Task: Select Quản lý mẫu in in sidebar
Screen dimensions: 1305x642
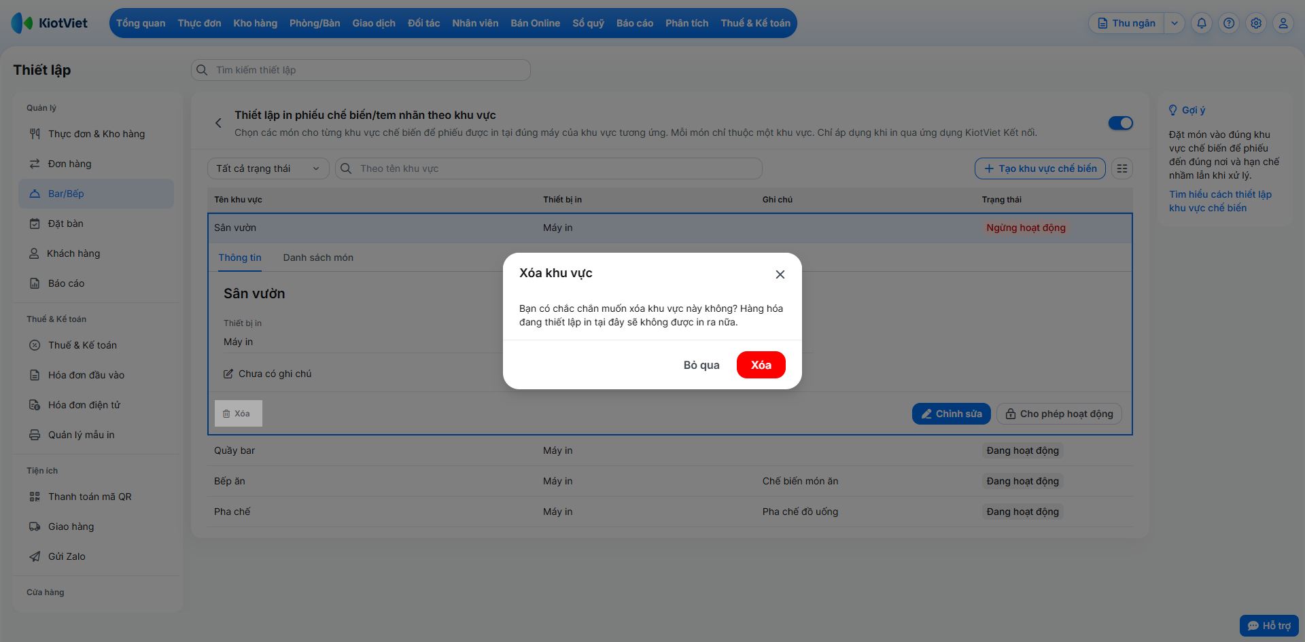Action: click(x=96, y=435)
